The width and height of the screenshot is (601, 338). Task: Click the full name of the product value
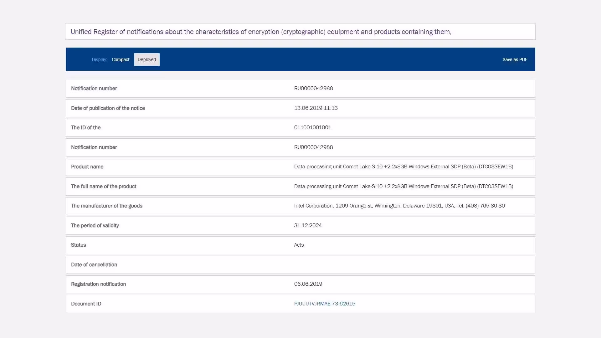(x=403, y=186)
